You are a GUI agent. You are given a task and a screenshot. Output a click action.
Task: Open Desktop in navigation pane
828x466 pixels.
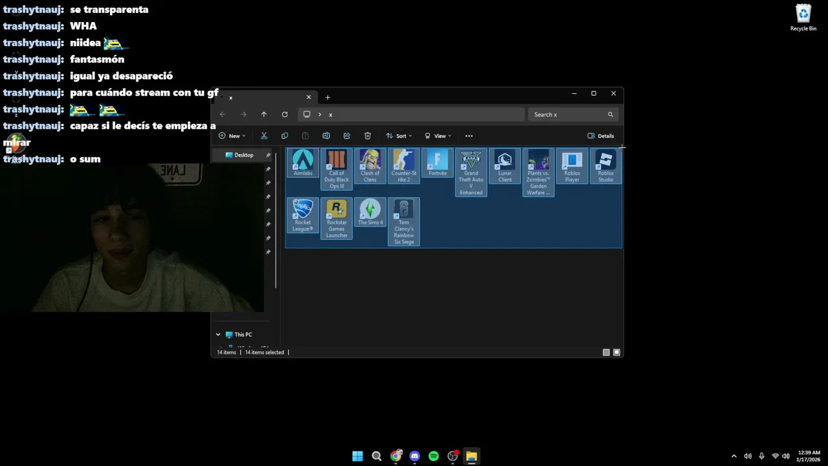click(x=244, y=155)
